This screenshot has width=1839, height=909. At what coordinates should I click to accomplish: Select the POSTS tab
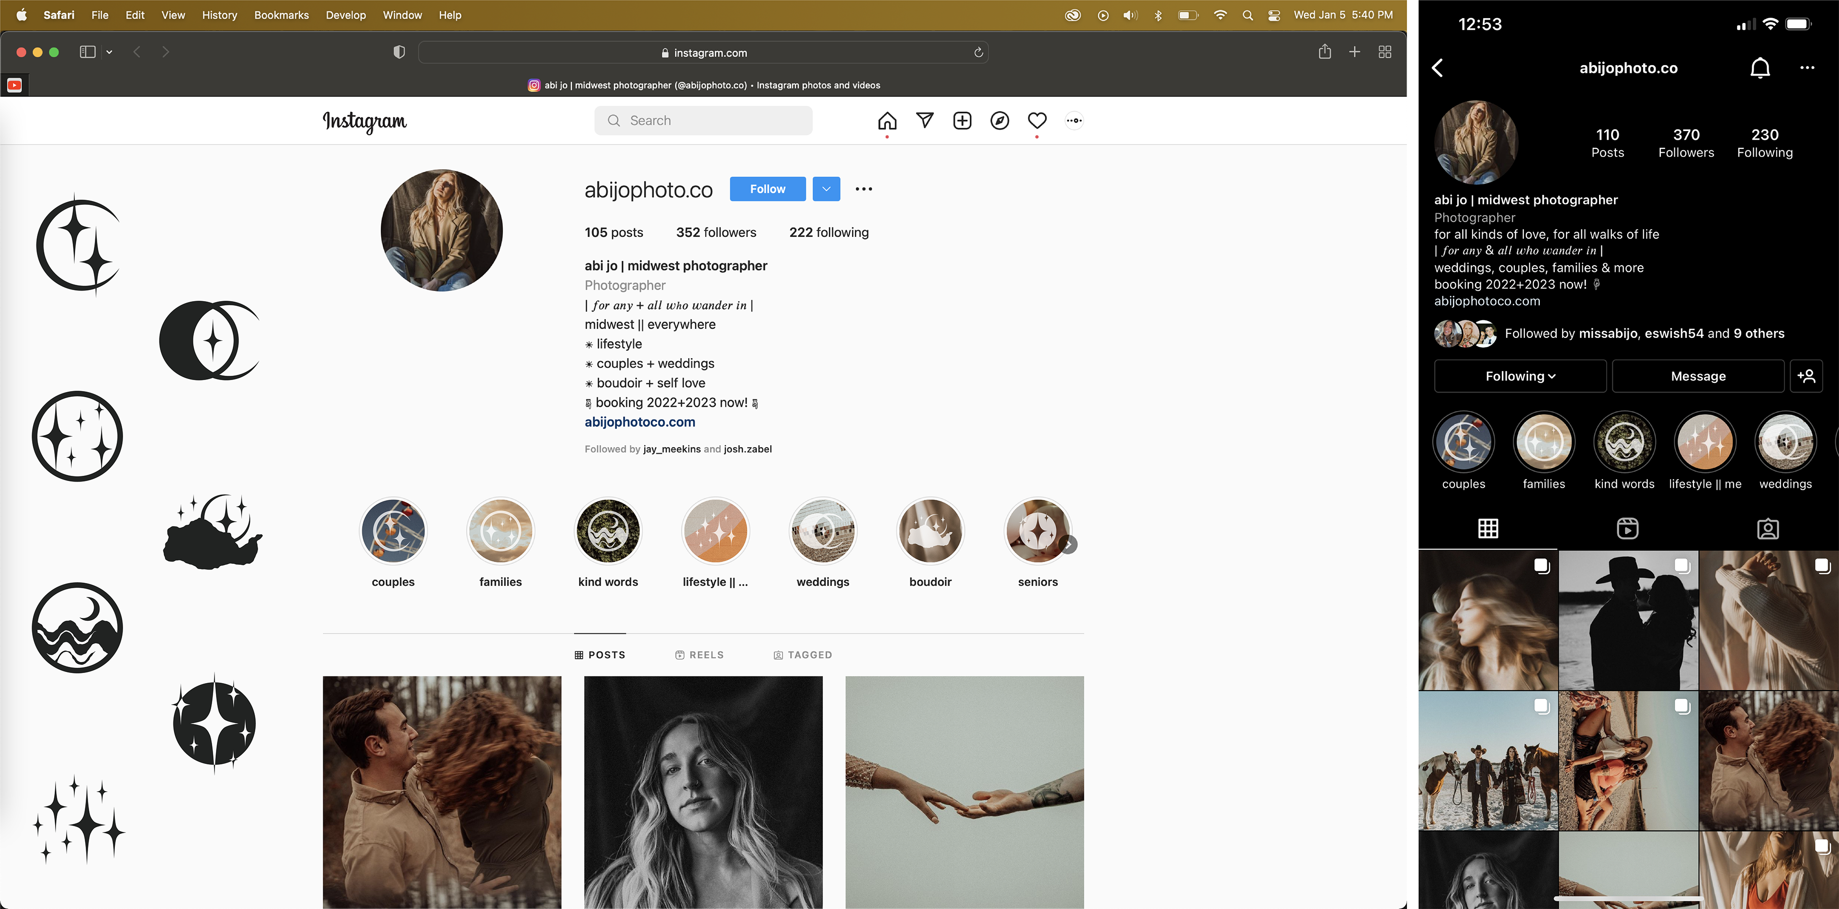point(600,655)
